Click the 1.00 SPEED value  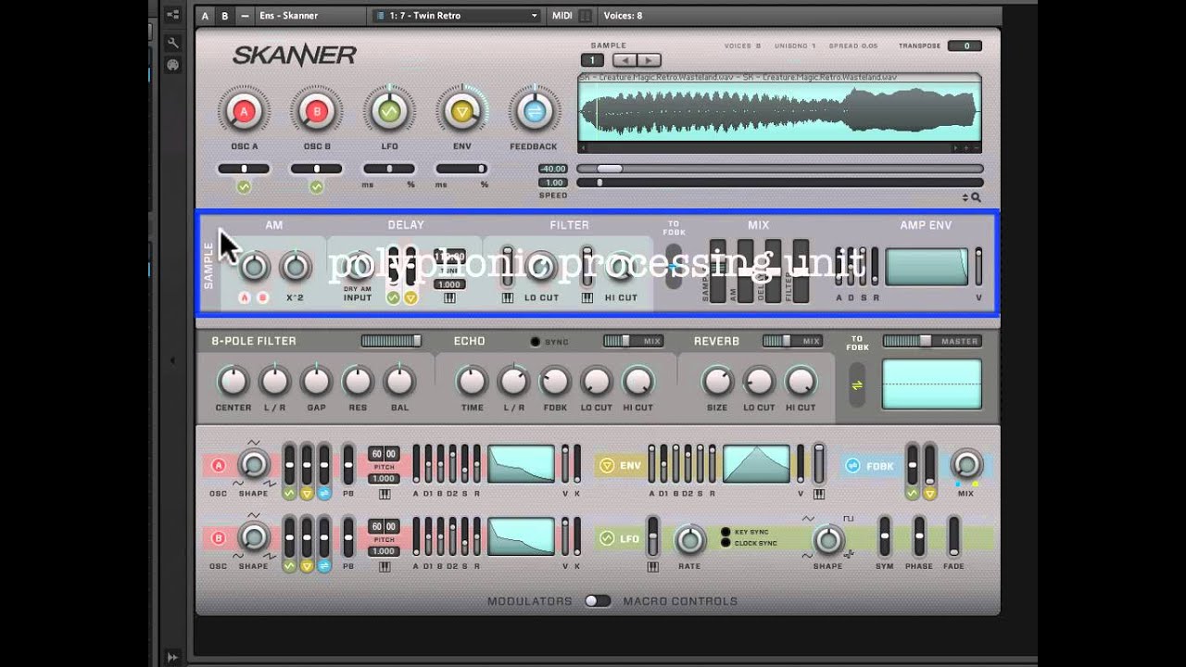(x=553, y=182)
